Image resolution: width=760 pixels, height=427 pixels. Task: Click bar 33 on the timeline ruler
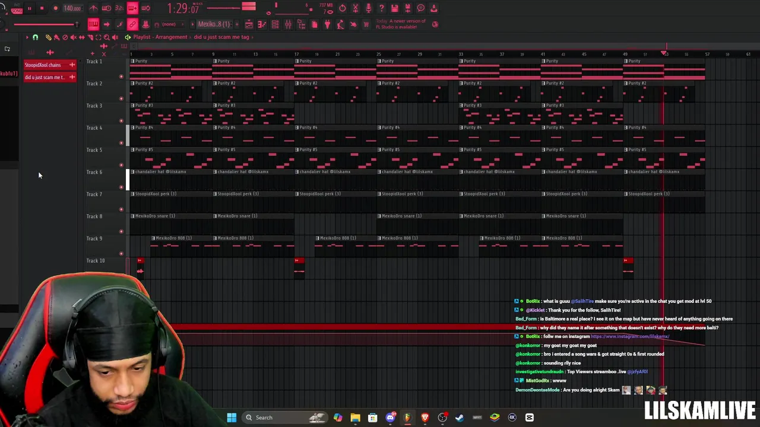pos(461,54)
